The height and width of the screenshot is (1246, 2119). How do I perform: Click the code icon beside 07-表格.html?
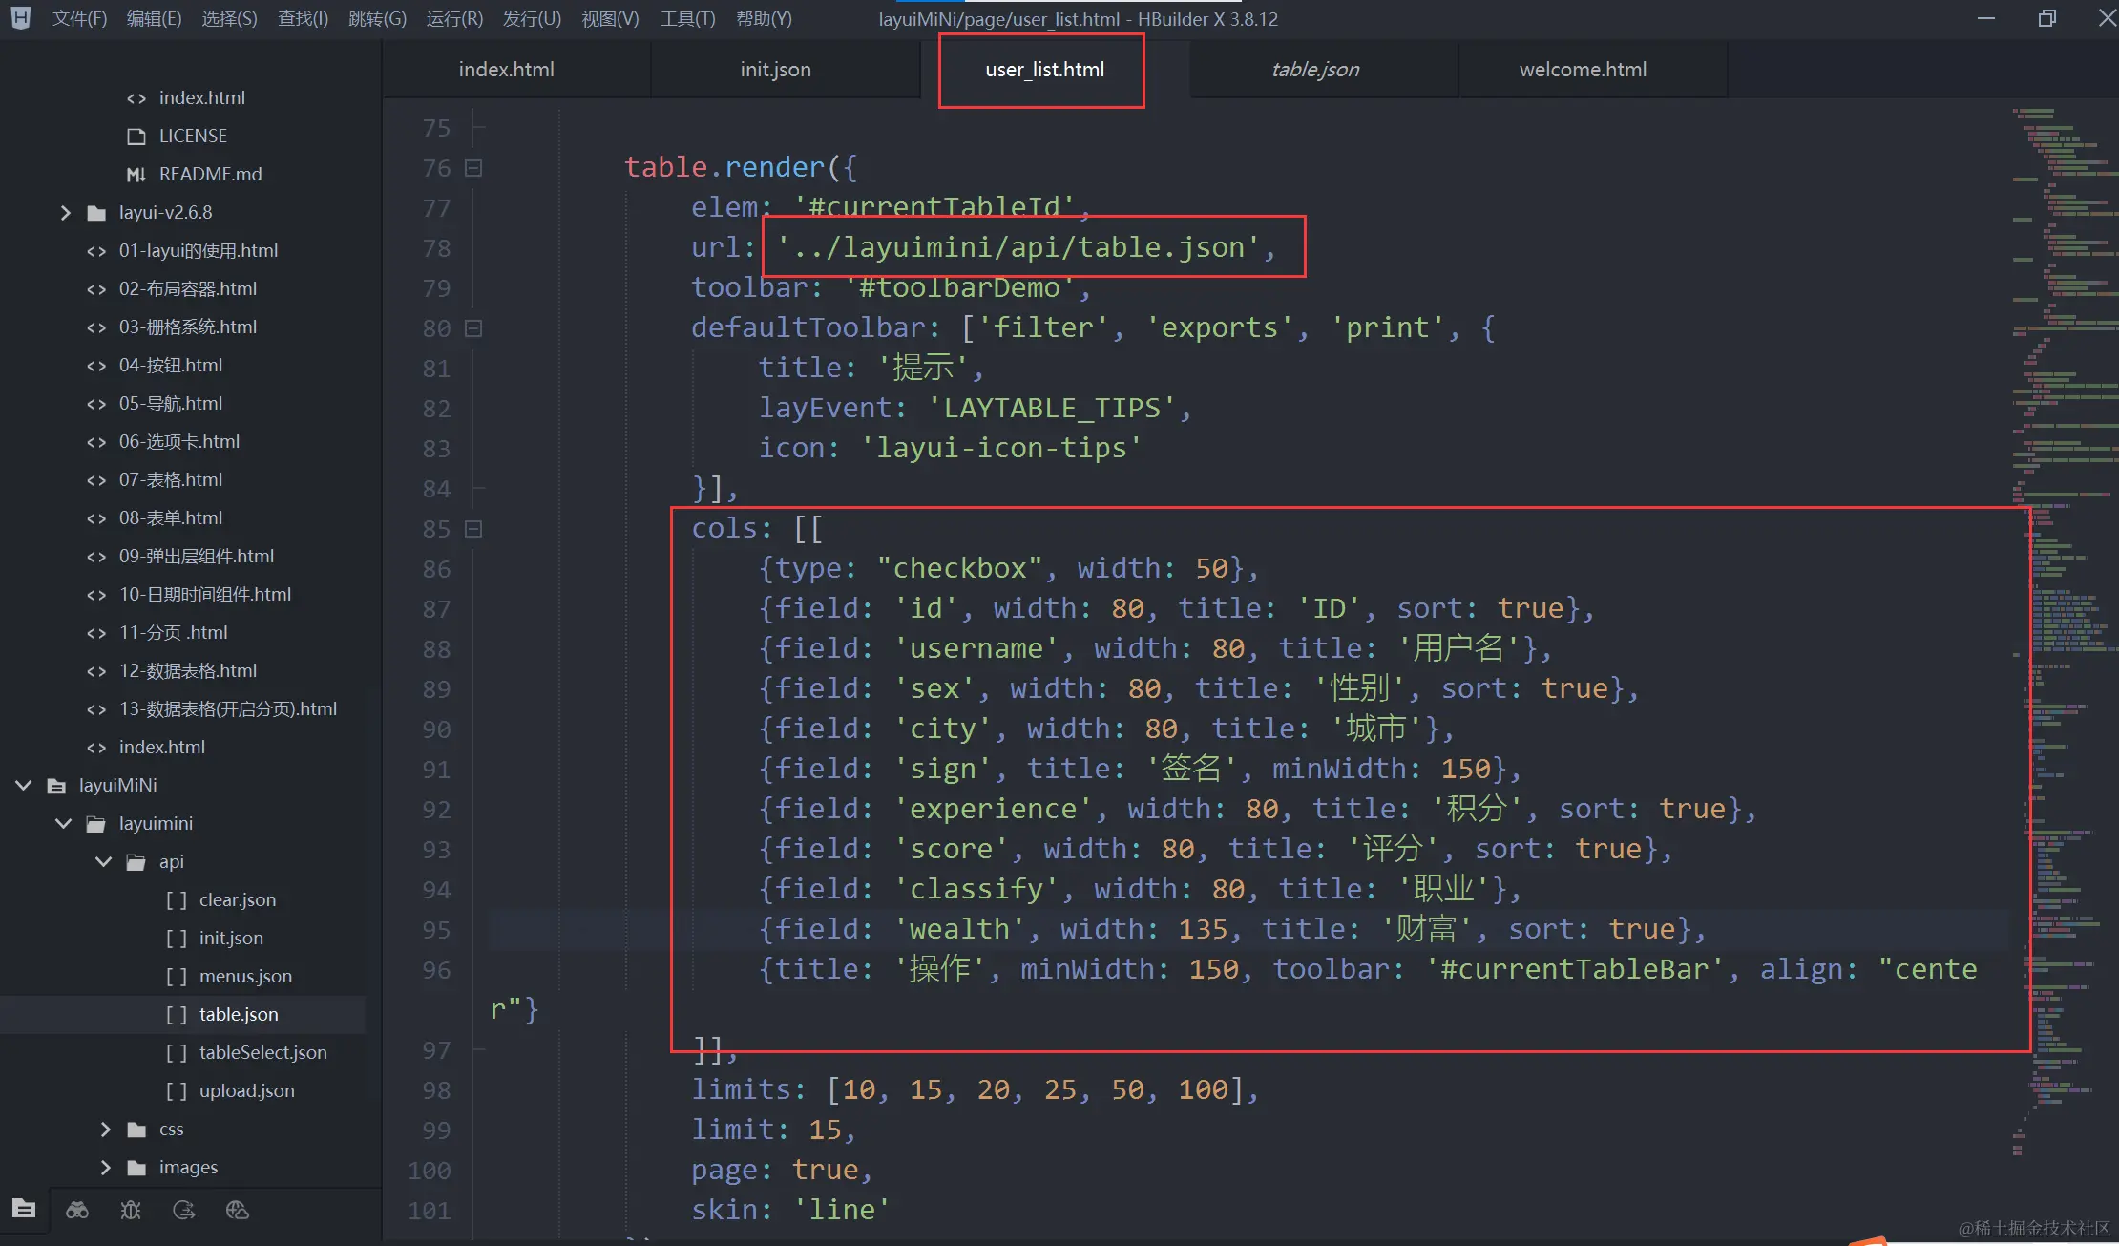[96, 479]
